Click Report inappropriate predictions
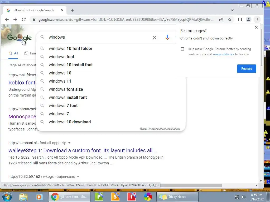Image resolution: width=270 pixels, height=202 pixels. tap(160, 129)
